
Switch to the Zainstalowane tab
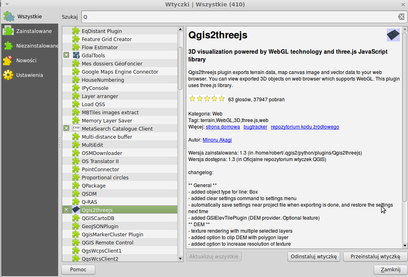coord(29,31)
